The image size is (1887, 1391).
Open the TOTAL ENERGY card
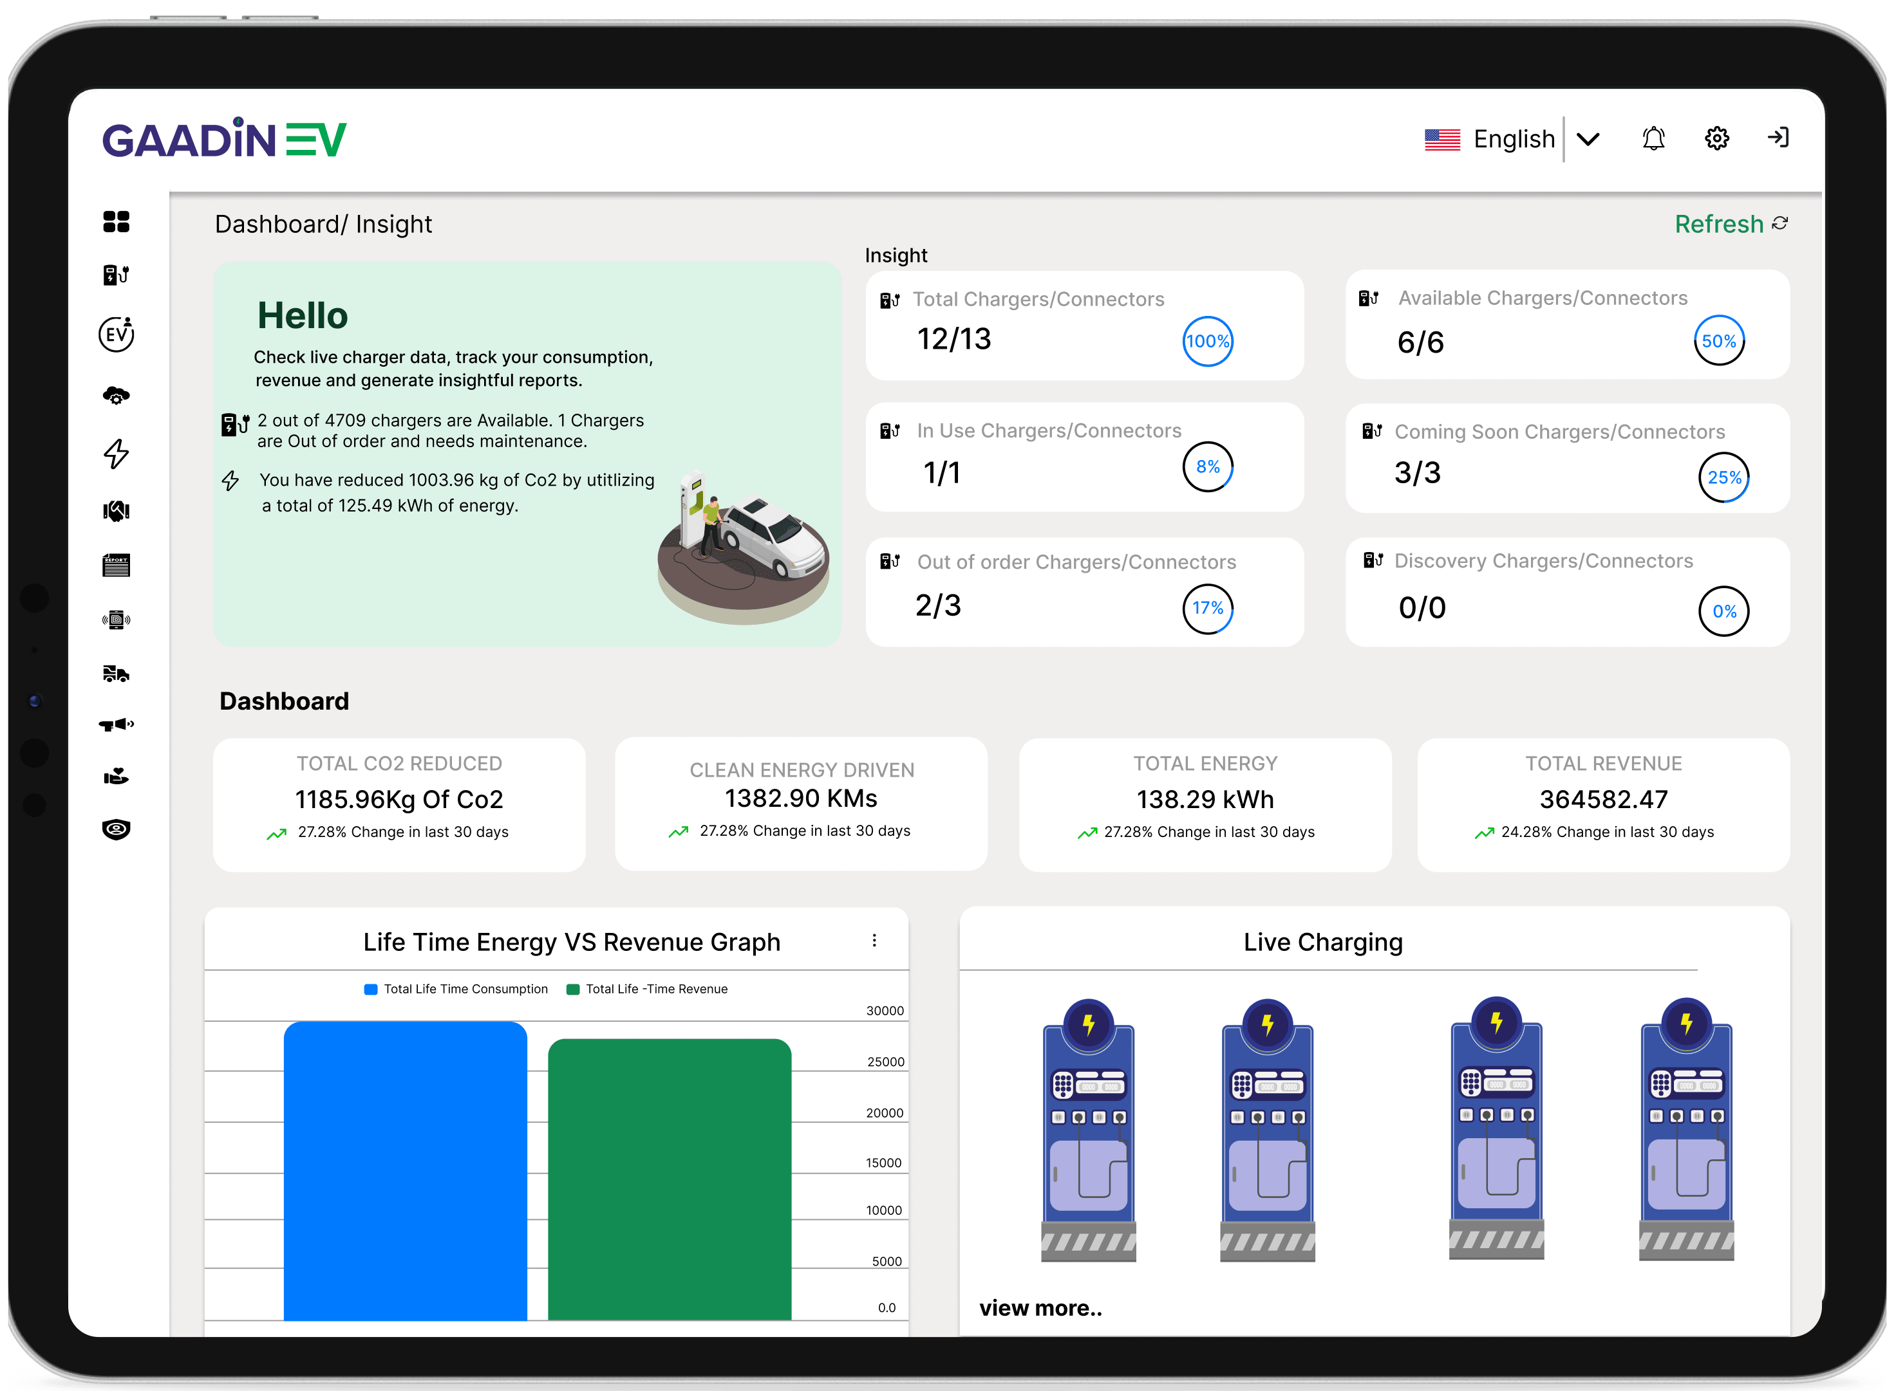point(1205,804)
